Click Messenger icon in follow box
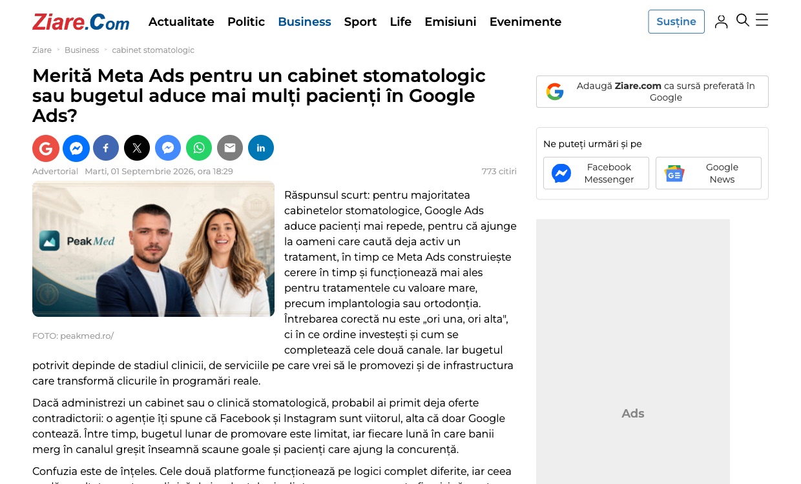The width and height of the screenshot is (801, 484). tap(561, 173)
